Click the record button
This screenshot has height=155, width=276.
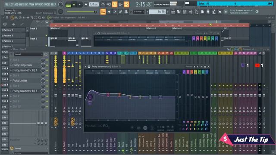86,5
